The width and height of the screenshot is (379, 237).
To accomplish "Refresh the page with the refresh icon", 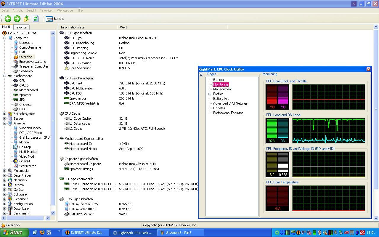I will coord(36,19).
